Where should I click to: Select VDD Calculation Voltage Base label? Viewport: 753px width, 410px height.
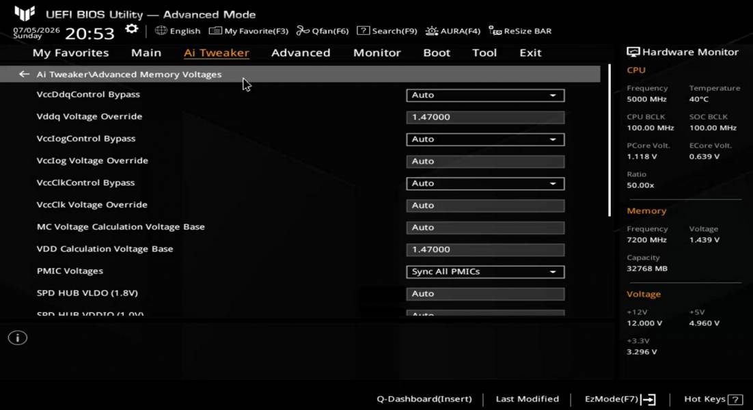[105, 249]
